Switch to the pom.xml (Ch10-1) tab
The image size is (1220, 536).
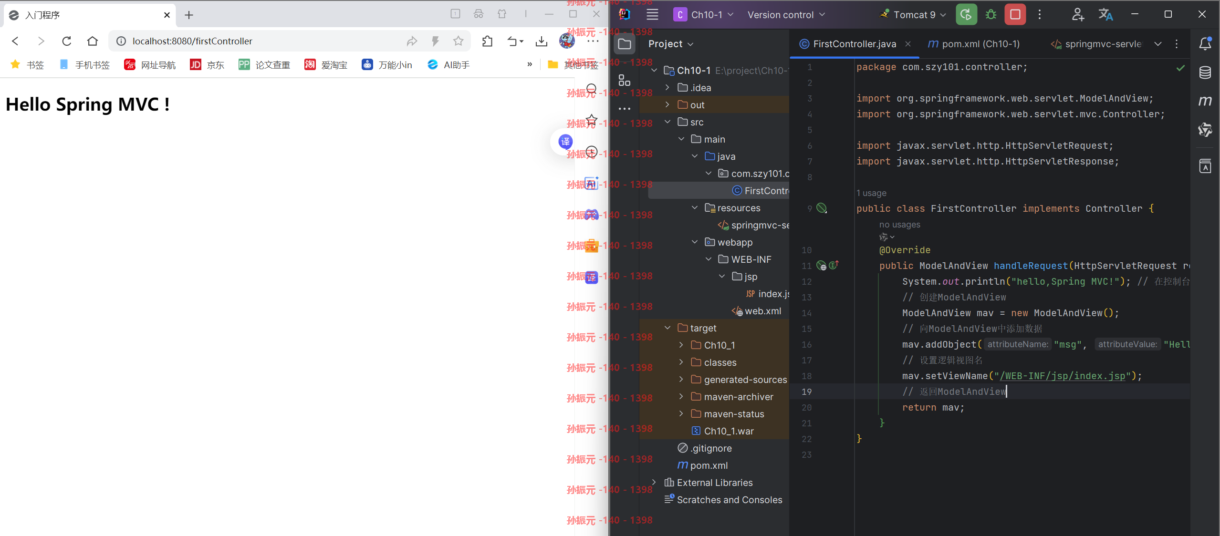coord(974,44)
